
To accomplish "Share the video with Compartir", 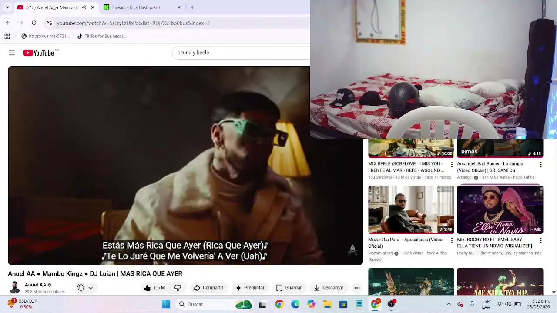I will tap(208, 288).
